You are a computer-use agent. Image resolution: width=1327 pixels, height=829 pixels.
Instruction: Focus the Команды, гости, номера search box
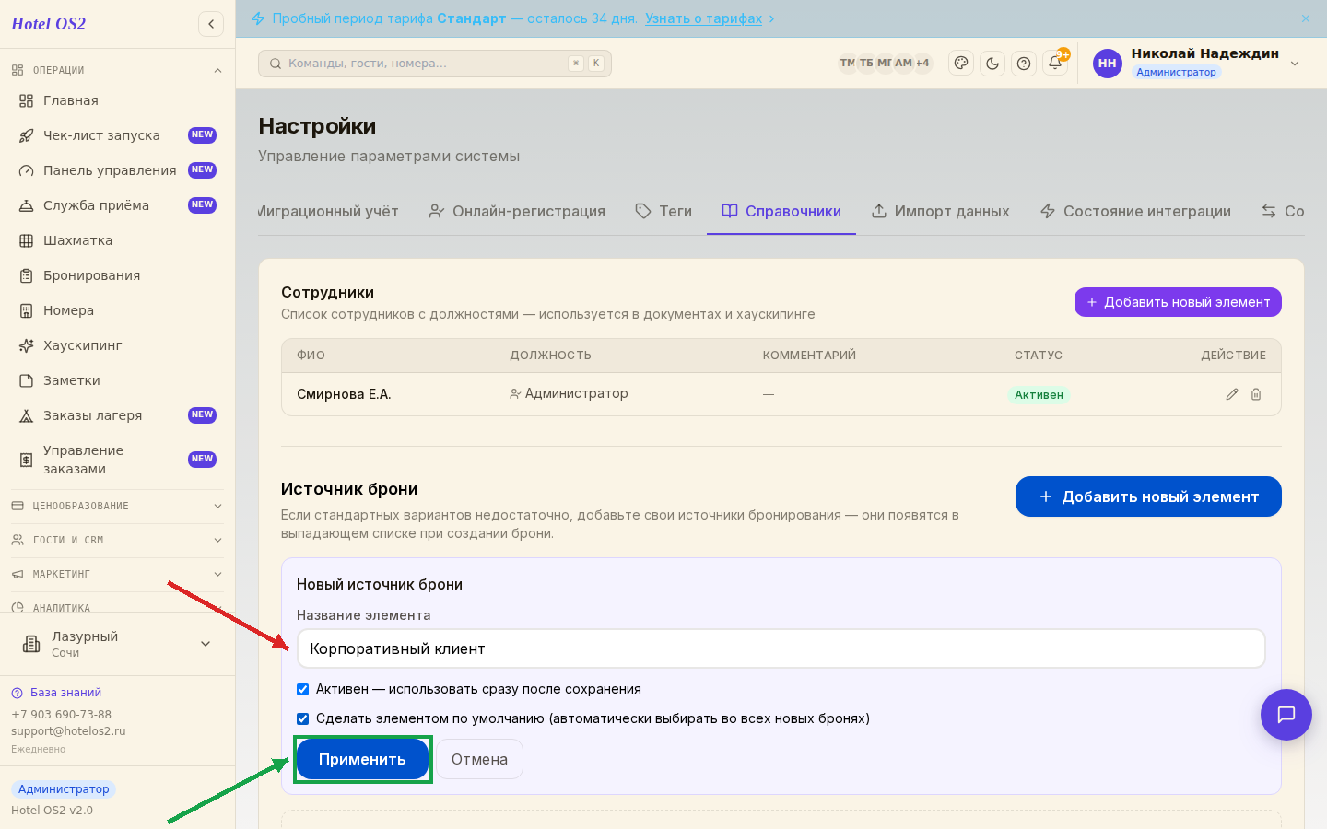point(435,64)
